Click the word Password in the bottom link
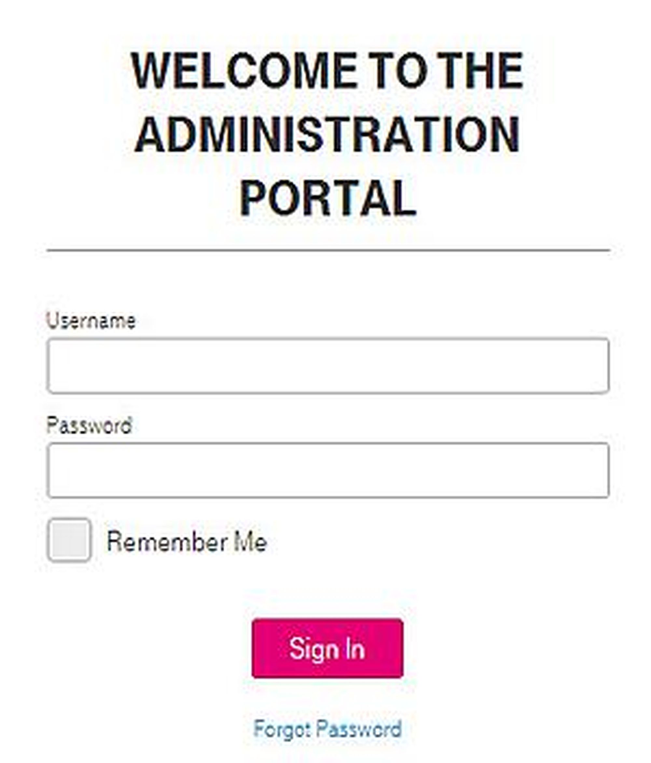 pyautogui.click(x=359, y=729)
